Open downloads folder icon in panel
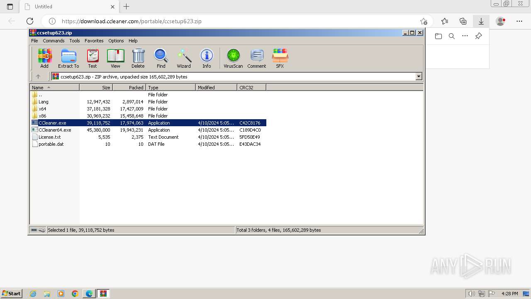 click(x=438, y=36)
